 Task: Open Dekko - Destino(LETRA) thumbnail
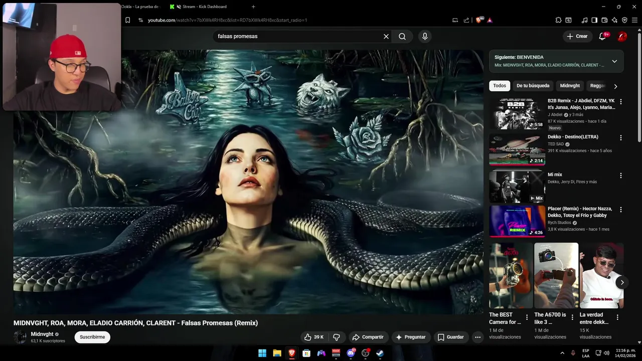(517, 149)
